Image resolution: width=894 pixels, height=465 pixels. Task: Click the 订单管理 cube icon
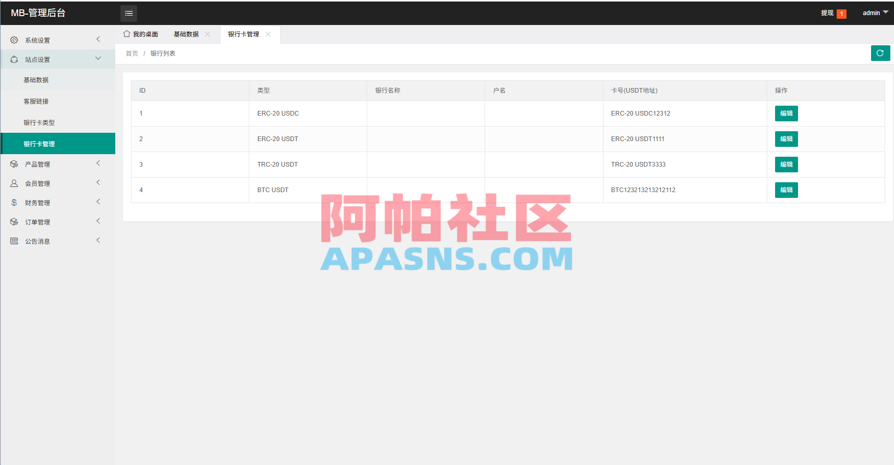pyautogui.click(x=14, y=222)
